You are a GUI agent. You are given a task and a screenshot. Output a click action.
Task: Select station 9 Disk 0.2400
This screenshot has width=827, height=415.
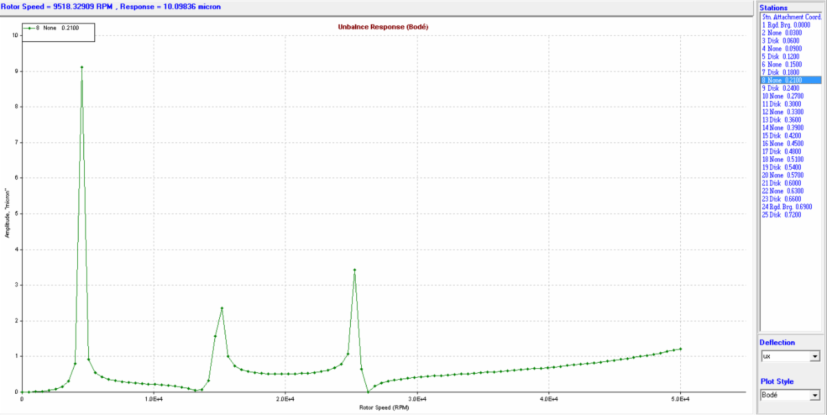[x=782, y=88]
